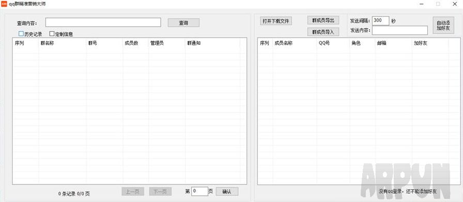Click the 0 条记录 0/0 页 status text

pyautogui.click(x=74, y=194)
